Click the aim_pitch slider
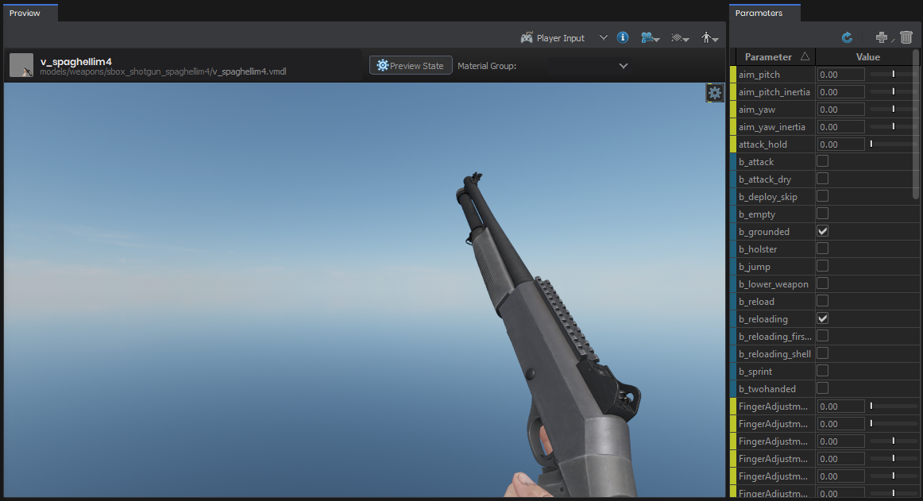Screen dimensions: 923x501 (x=893, y=75)
